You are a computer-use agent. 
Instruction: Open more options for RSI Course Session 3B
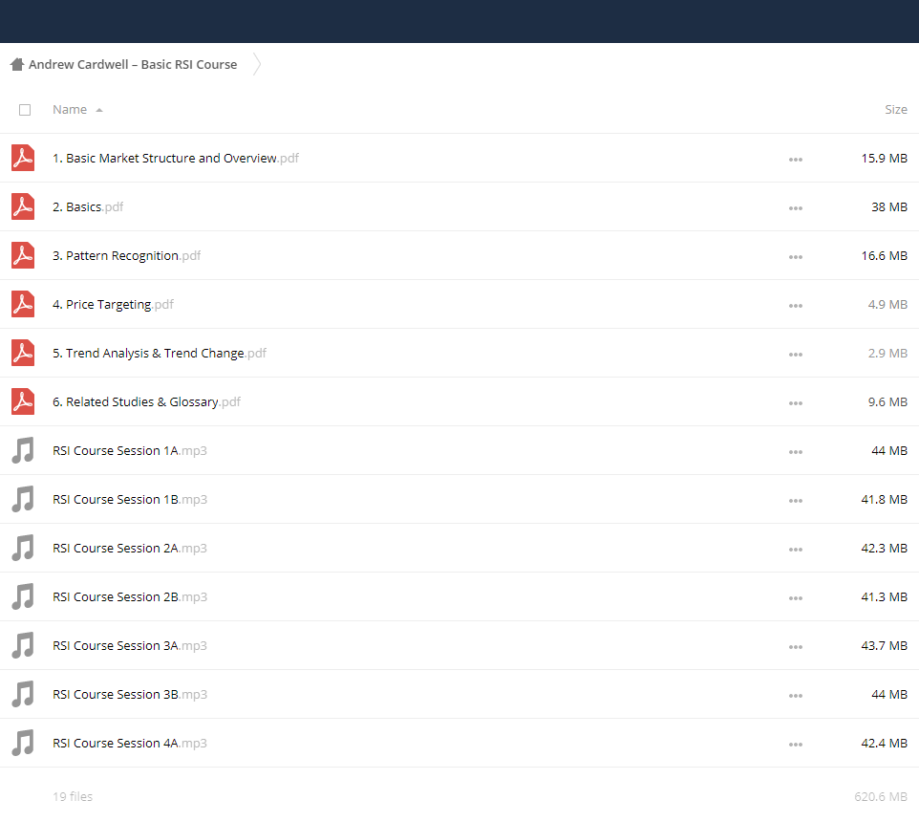796,695
